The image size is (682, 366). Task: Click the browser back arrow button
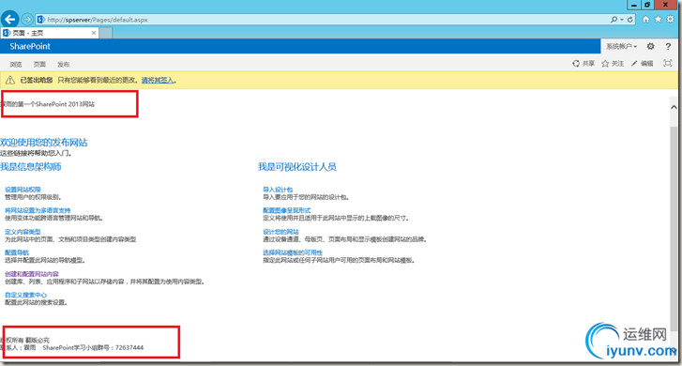(x=9, y=19)
